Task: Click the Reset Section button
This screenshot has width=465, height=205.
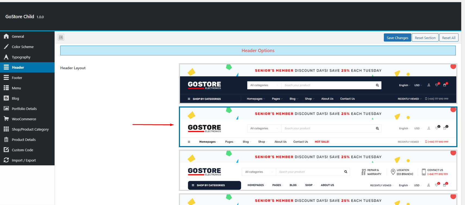Action: pos(425,38)
